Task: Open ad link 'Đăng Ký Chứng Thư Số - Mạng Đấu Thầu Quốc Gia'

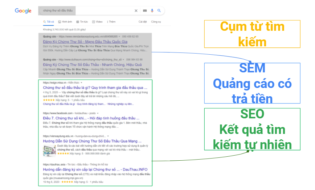Action: click(x=85, y=42)
